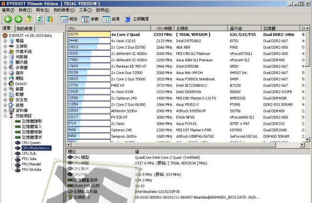
Task: Click the users icon in the toolbar
Action: click(50, 19)
